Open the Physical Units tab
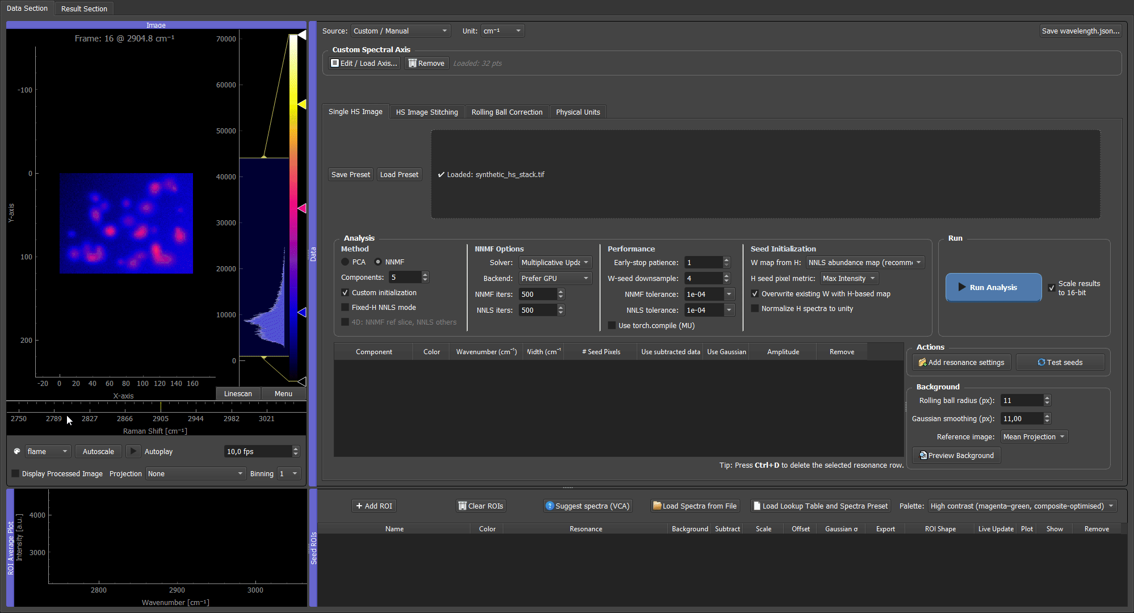Screen dimensions: 1134x613 (578, 112)
